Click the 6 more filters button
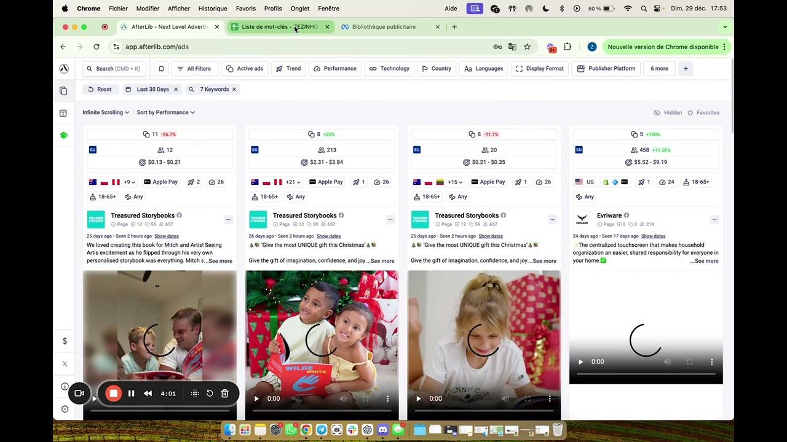 click(659, 69)
